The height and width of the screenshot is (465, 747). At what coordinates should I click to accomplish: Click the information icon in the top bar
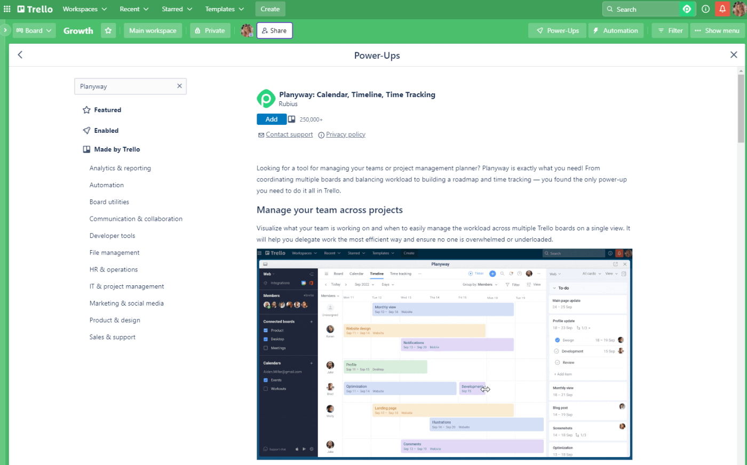(705, 9)
